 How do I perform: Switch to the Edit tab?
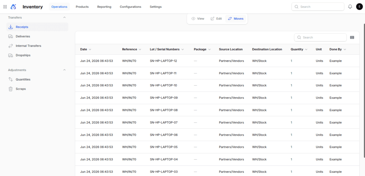[x=216, y=19]
